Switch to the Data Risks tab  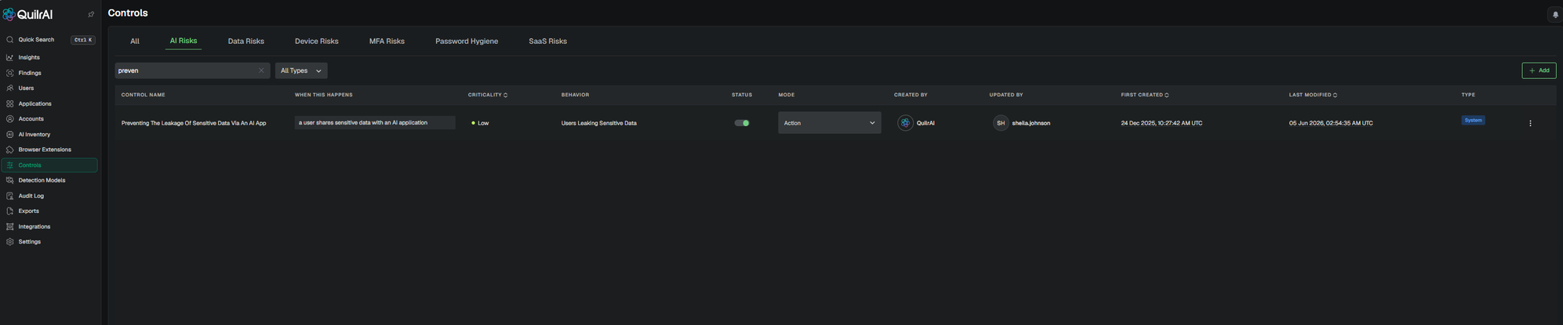[x=246, y=42]
